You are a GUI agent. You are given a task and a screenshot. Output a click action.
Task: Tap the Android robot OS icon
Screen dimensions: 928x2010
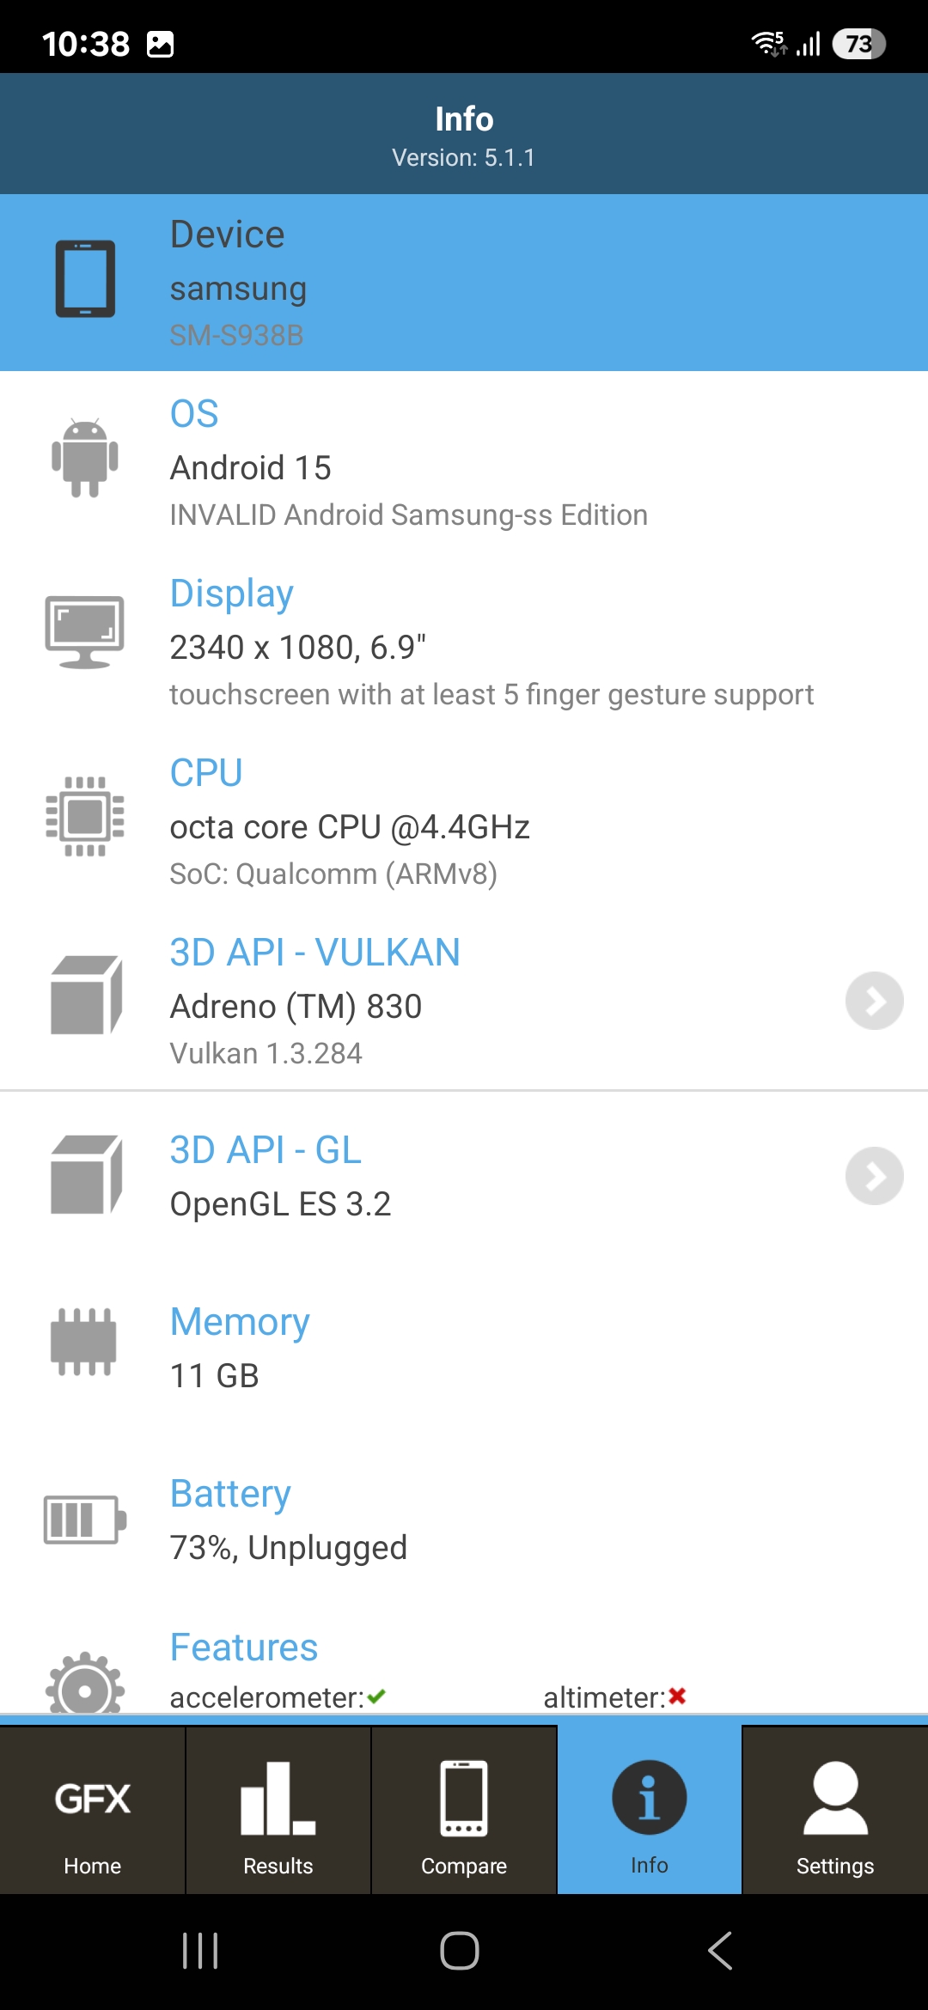click(x=85, y=458)
